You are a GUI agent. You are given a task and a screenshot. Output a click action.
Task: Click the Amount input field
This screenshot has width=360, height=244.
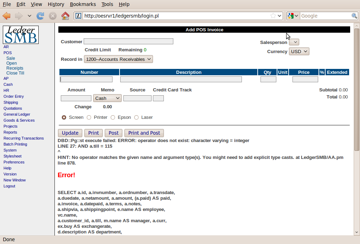point(76,98)
